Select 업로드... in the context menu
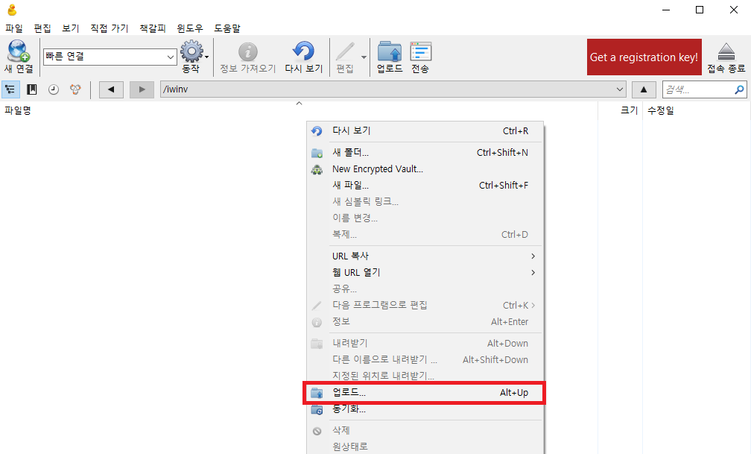 425,393
